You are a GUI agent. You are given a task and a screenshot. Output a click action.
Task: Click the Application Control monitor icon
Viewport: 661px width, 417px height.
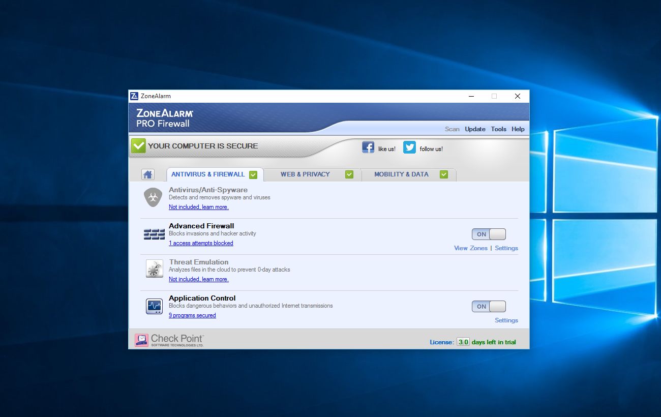pos(154,306)
